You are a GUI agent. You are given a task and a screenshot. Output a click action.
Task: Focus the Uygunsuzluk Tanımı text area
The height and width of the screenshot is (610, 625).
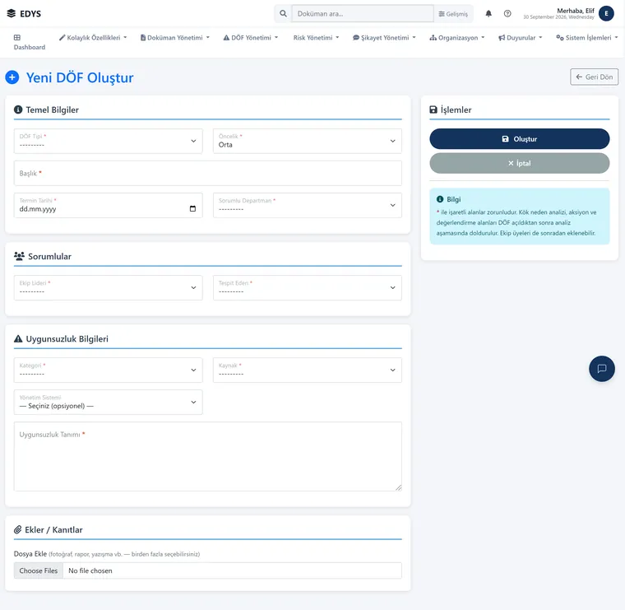[208, 456]
